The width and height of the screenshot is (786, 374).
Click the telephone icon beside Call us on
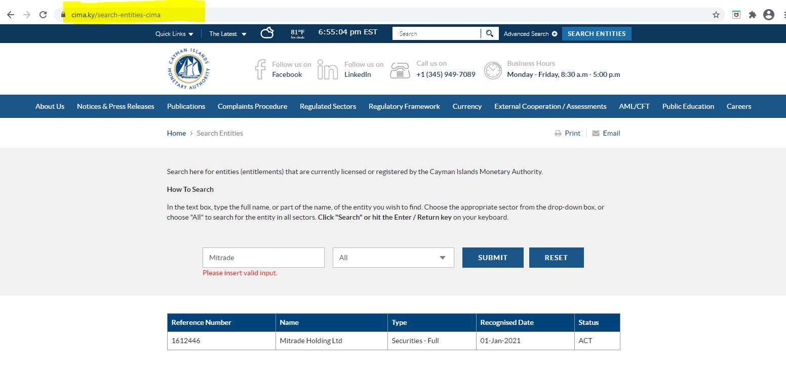click(400, 70)
